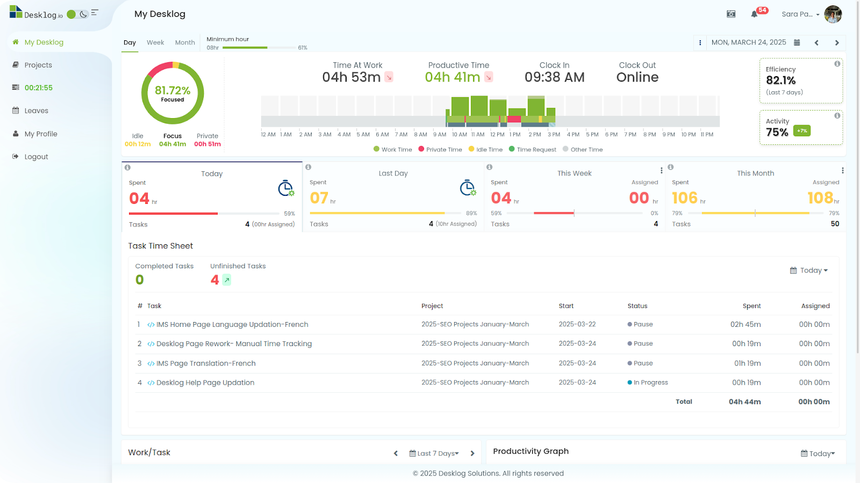Toggle Work Time legend item
The image size is (860, 483).
pyautogui.click(x=393, y=150)
